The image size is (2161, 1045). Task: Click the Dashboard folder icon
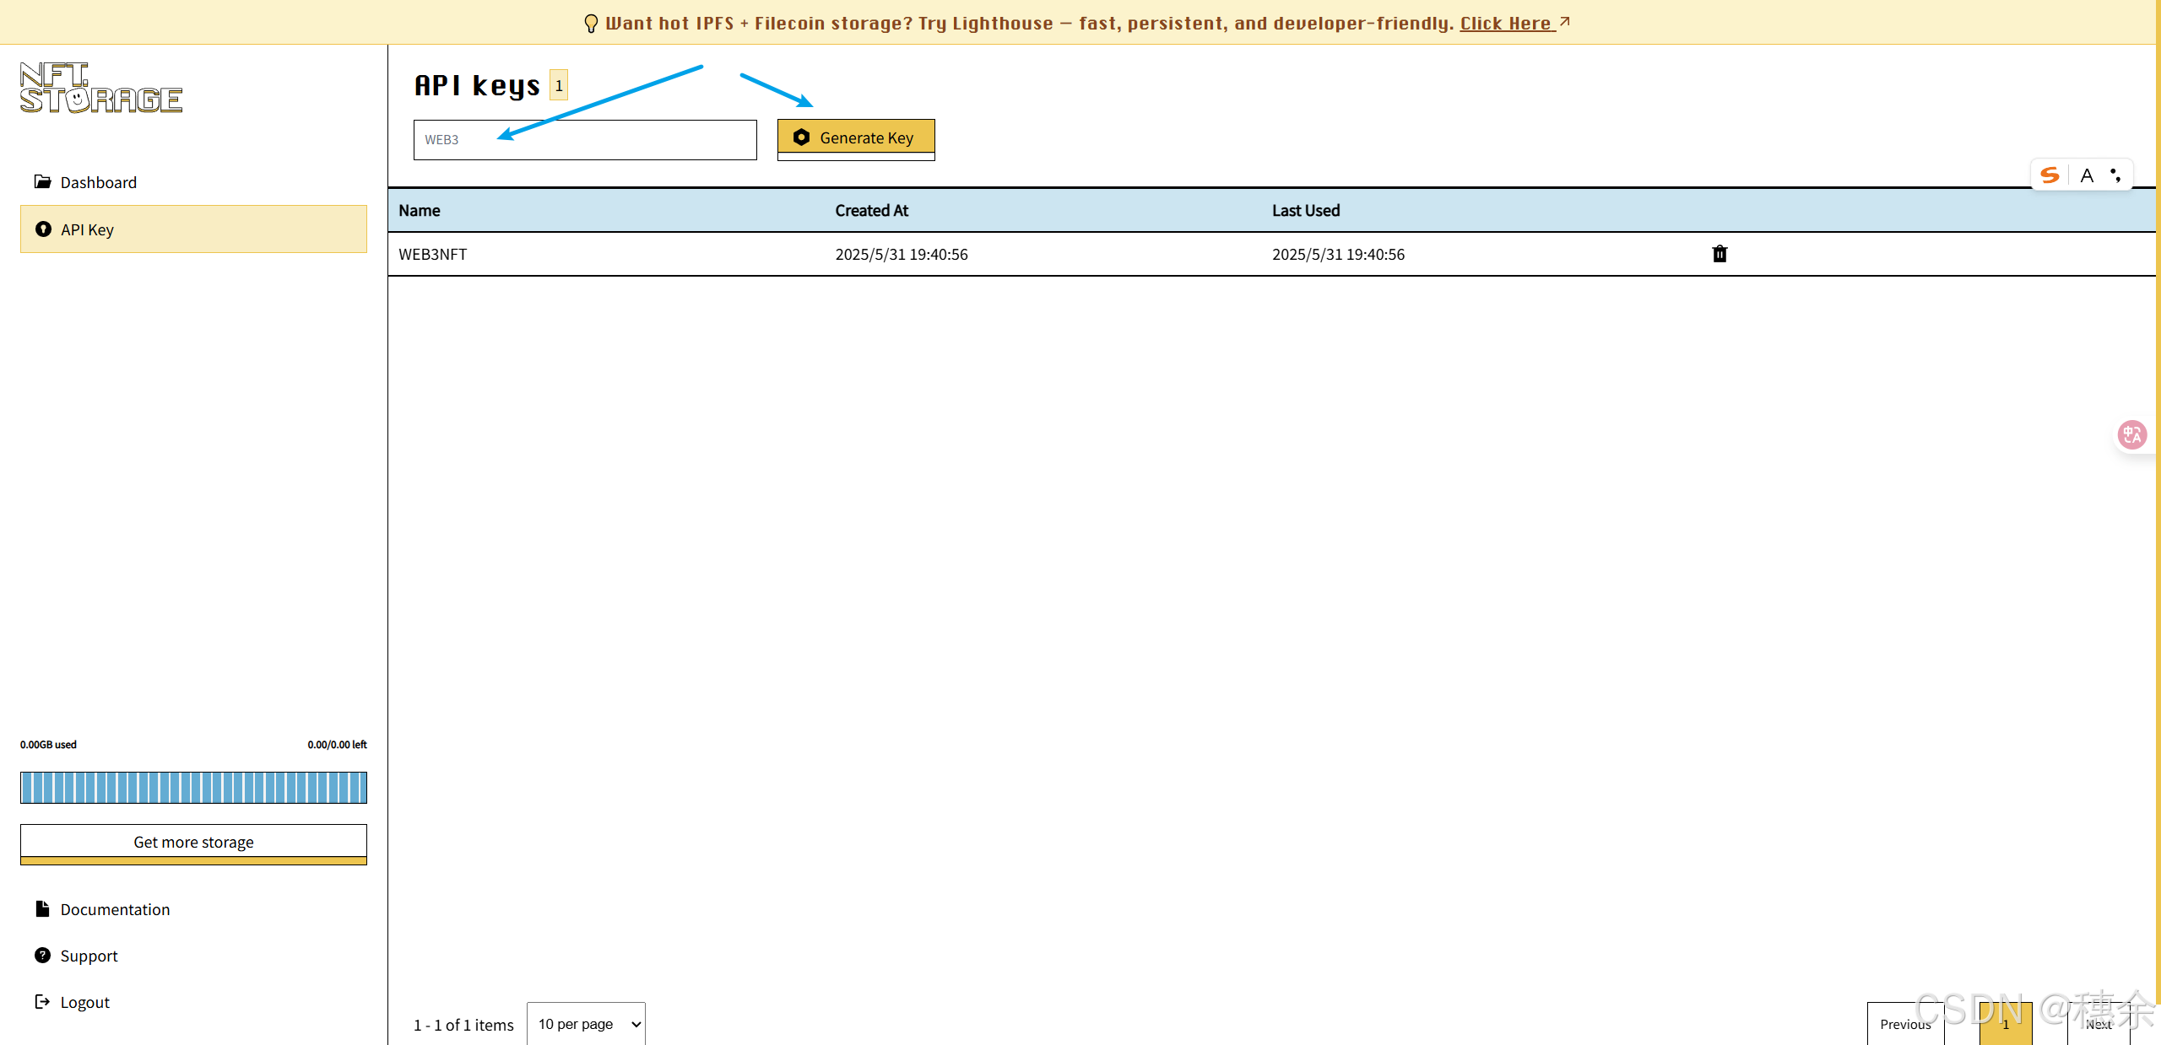(x=42, y=181)
